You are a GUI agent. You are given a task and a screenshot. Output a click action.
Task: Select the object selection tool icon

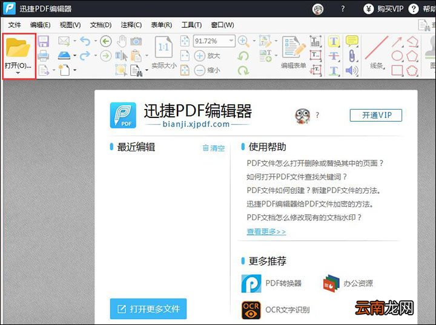point(121,70)
